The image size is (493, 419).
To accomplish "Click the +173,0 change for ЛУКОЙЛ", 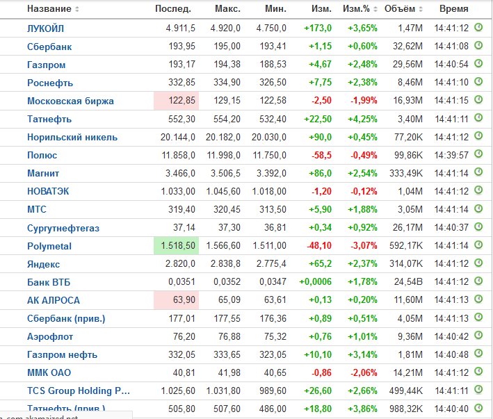I will click(318, 28).
